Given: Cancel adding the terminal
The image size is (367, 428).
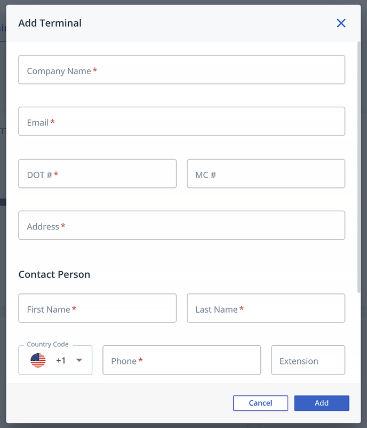Looking at the screenshot, I should [261, 403].
